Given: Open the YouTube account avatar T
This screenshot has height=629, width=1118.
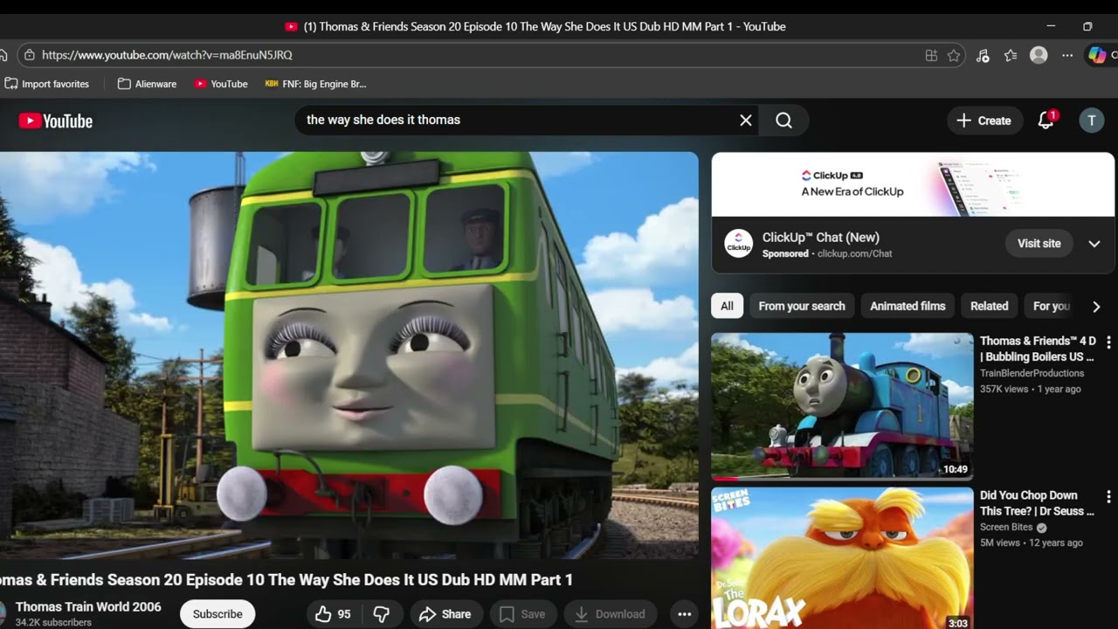Looking at the screenshot, I should (x=1091, y=121).
